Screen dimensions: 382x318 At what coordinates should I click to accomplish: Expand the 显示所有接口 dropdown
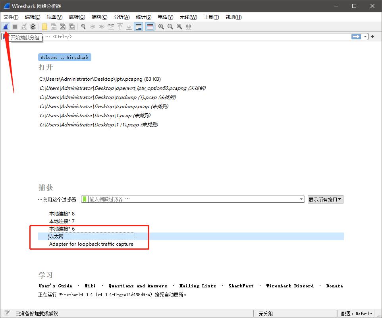tap(325, 200)
